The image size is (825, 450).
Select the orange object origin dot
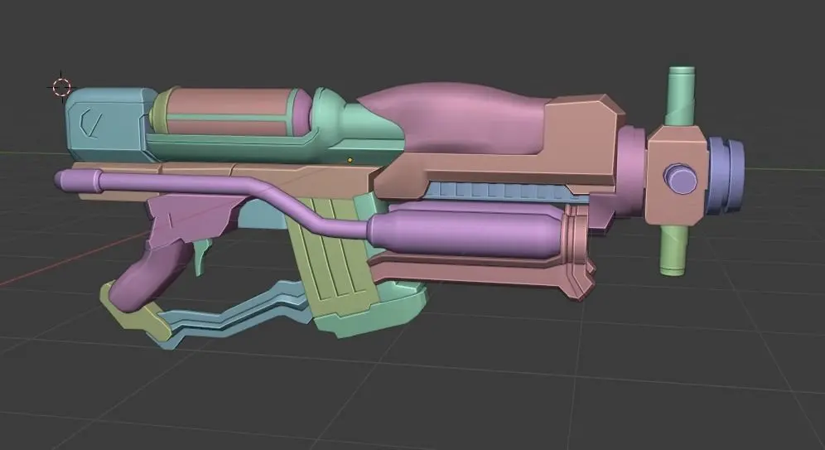pyautogui.click(x=350, y=160)
